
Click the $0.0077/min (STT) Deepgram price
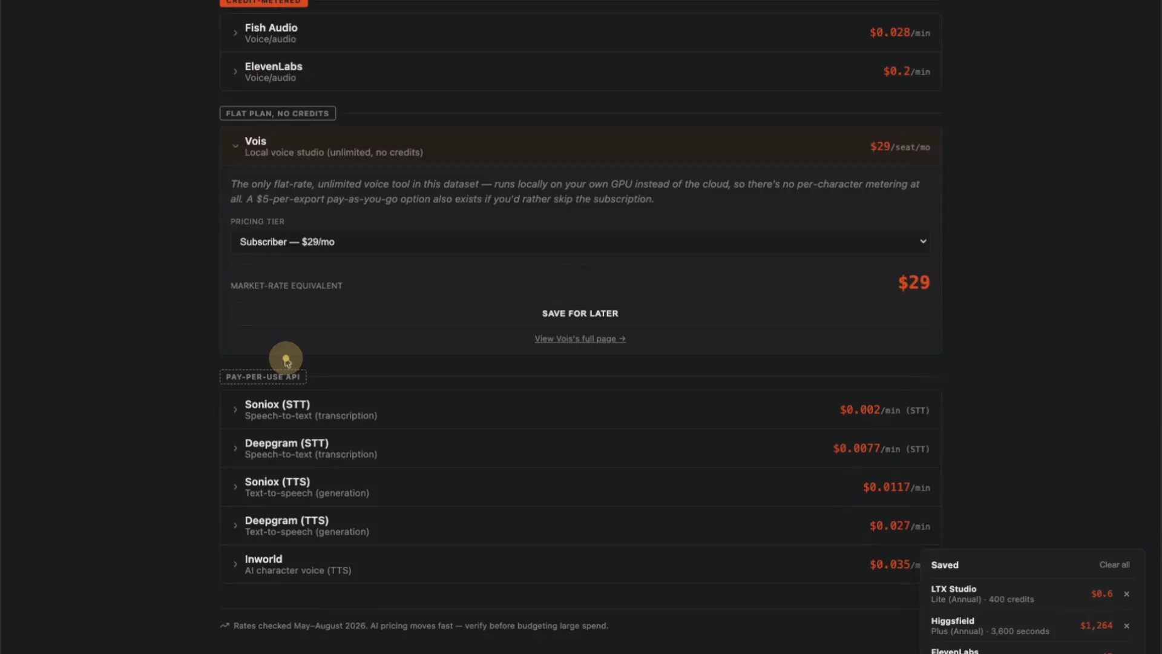pos(881,449)
